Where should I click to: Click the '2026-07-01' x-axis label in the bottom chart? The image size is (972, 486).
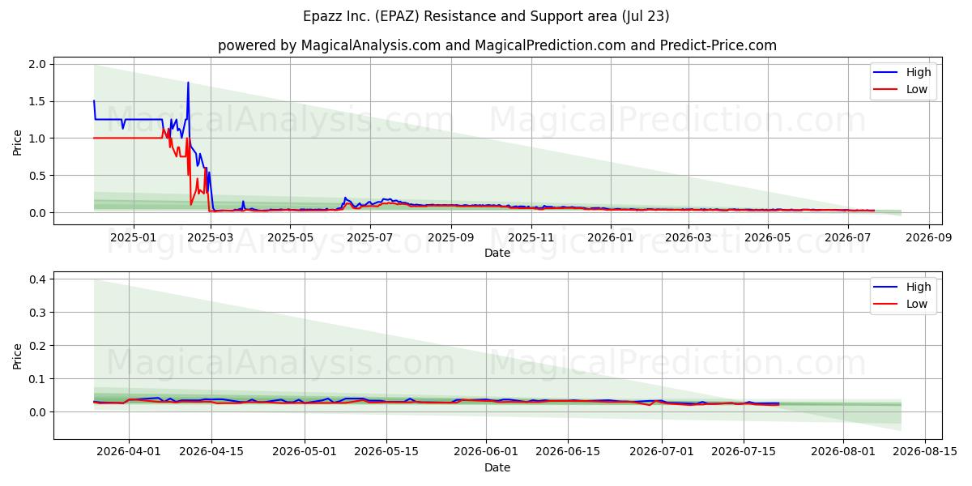[x=662, y=452]
